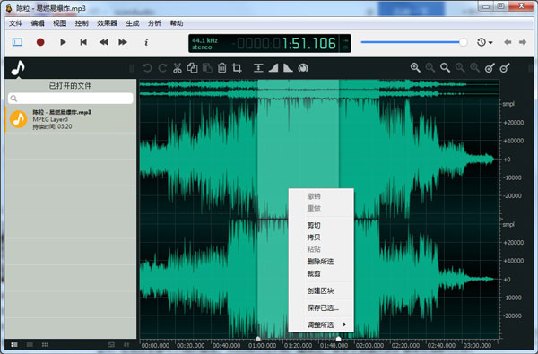The image size is (538, 354).
Task: Open the 控制 menu
Action: point(82,23)
